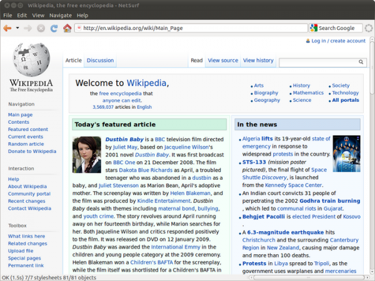Switch to the Discussion tab
The image size is (375, 281).
(100, 61)
